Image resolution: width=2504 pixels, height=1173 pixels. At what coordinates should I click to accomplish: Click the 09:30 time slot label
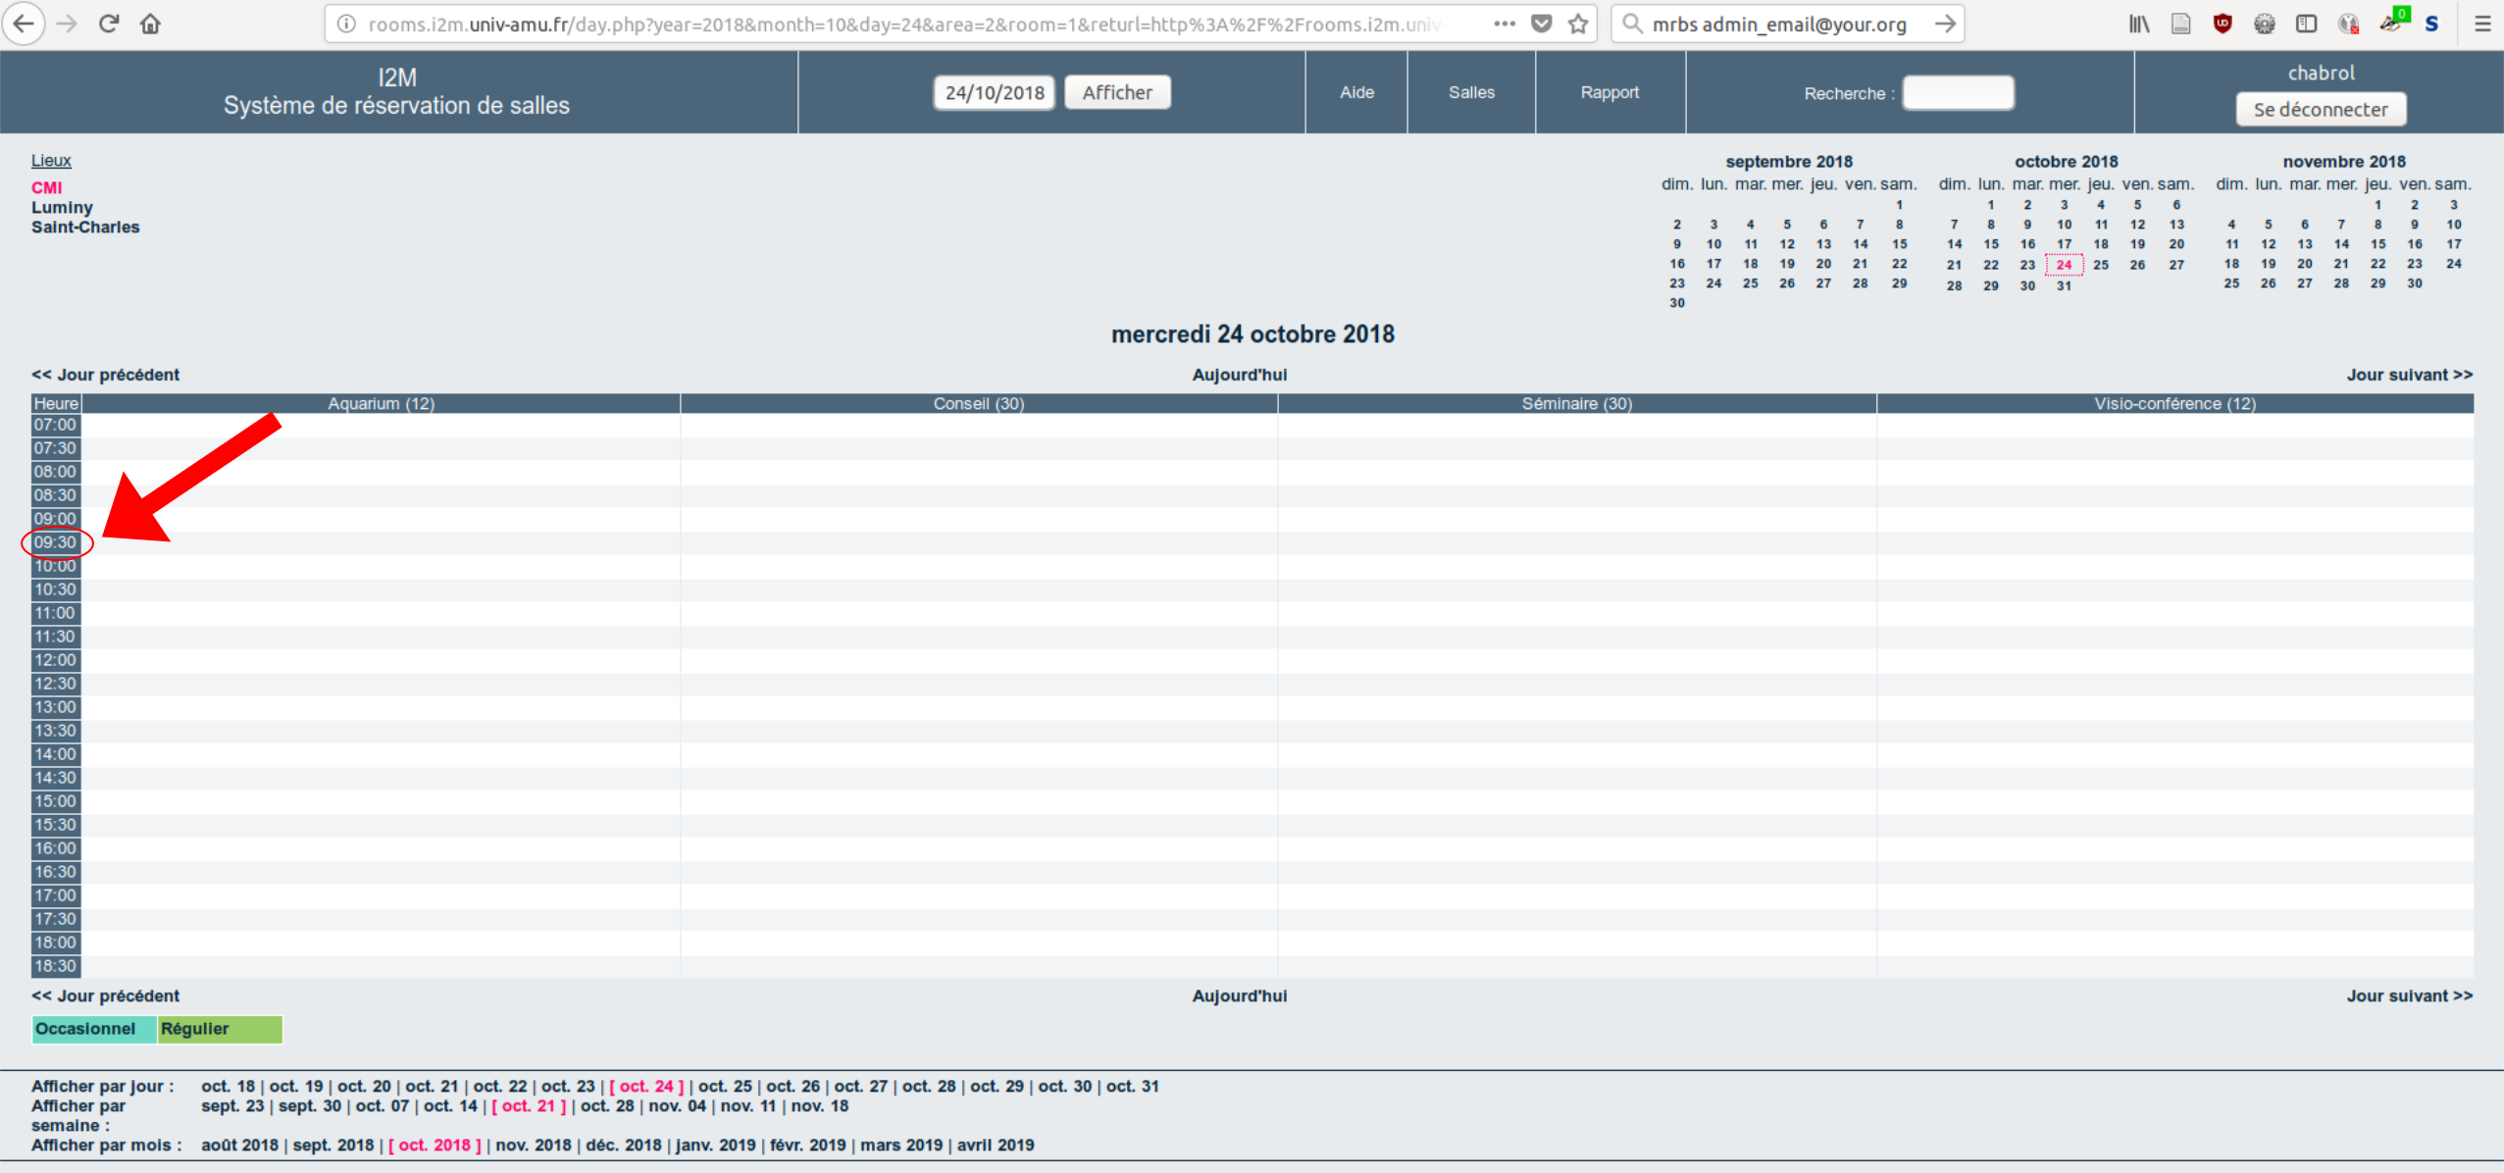(55, 542)
